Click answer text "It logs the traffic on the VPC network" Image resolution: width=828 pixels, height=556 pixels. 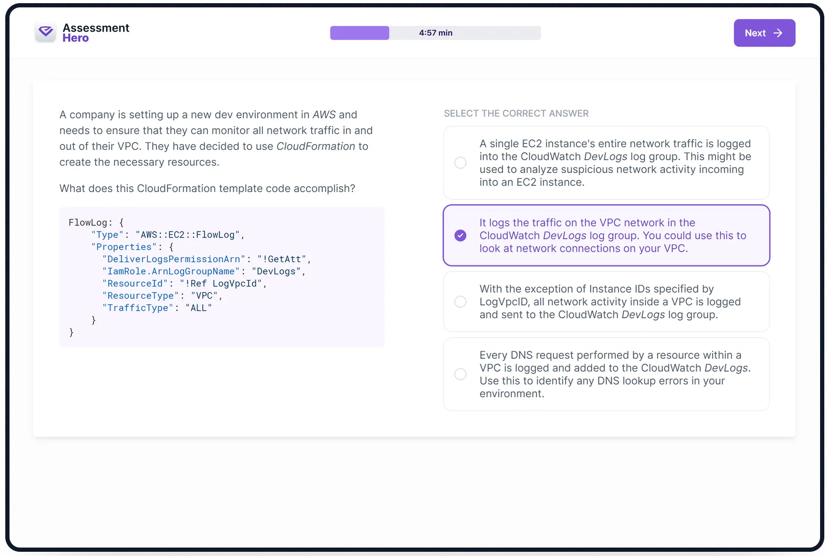[613, 235]
